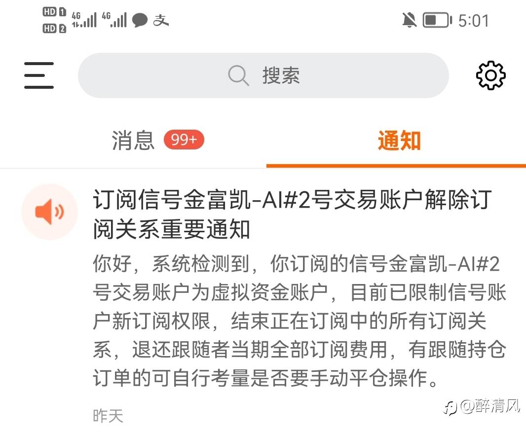Tap the battery indicator icon
Screen dimensions: 526x432
tap(437, 20)
